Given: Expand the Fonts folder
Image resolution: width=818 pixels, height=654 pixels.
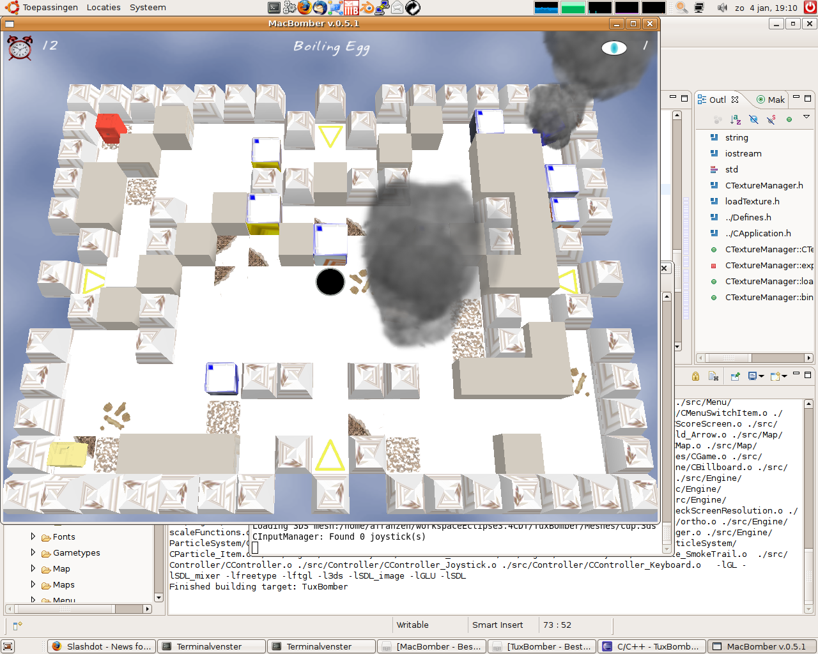Looking at the screenshot, I should pos(33,536).
